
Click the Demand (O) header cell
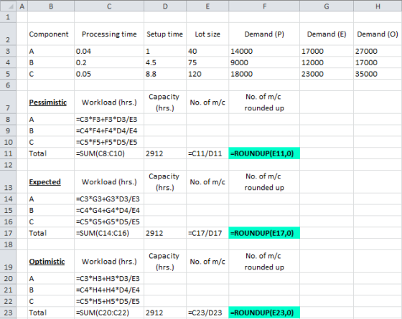click(x=378, y=34)
